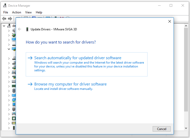
Task: Select the Software devices tower icon
Action: tap(14, 128)
